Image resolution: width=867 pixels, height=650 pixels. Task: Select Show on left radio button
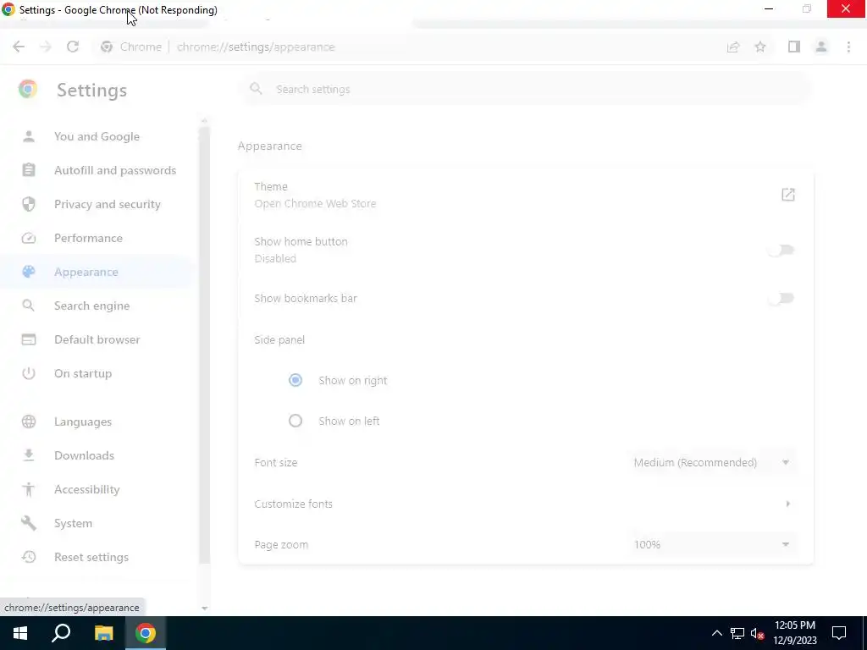[295, 421]
